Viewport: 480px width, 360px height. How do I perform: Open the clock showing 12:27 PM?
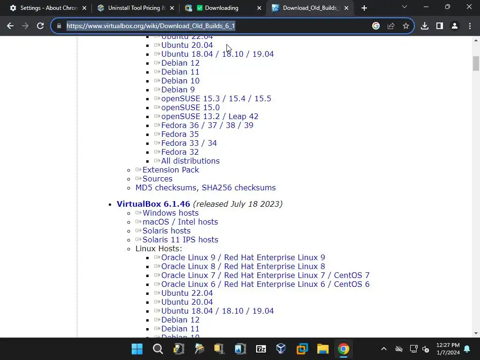click(448, 349)
